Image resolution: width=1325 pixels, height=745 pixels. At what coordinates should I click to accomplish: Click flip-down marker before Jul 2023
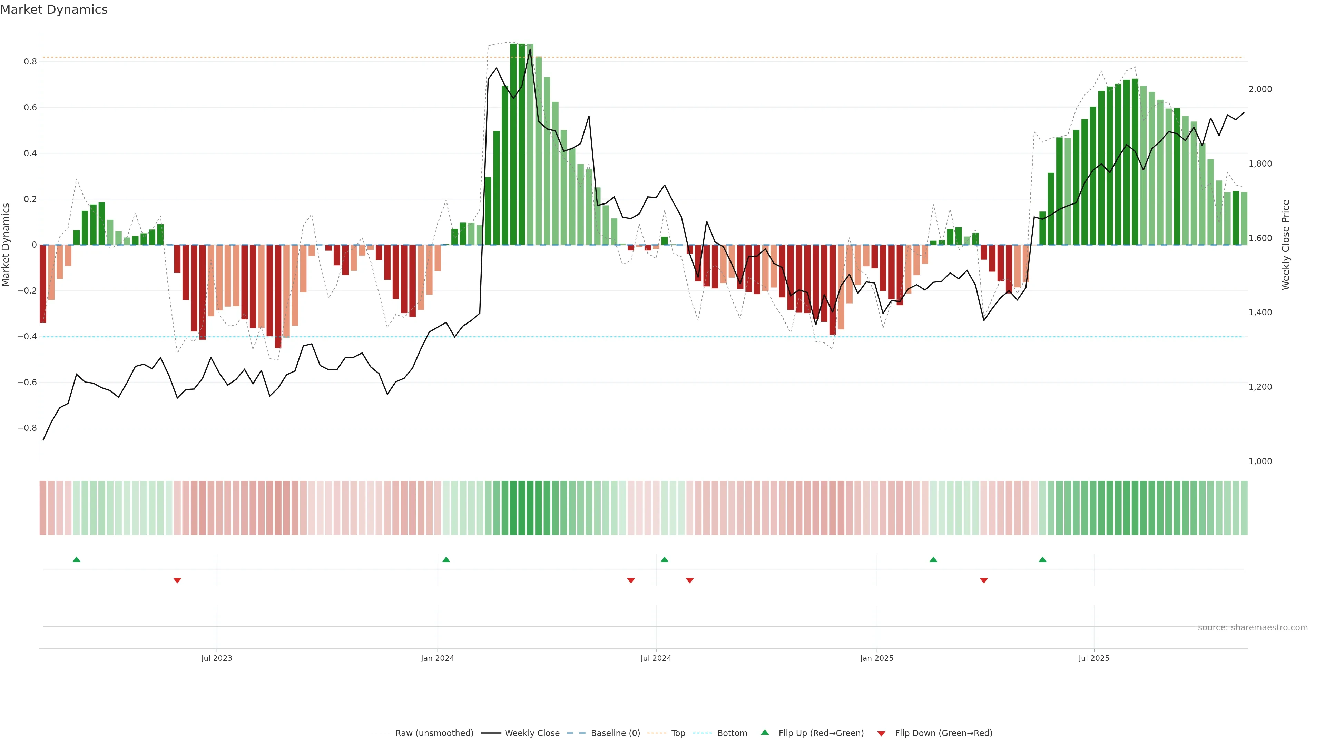coord(177,580)
